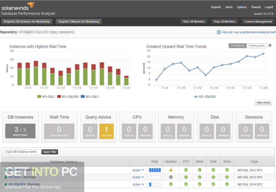Click RO-SQLDEV CPU status check icon
Viewport: 276px width, 192px height.
tap(186, 184)
